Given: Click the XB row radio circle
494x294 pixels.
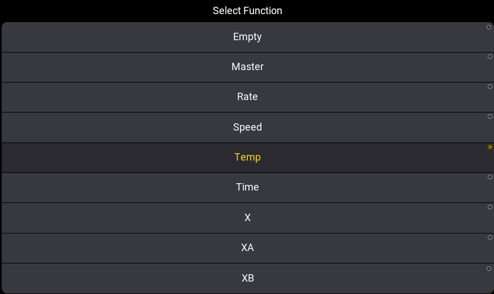Looking at the screenshot, I should click(489, 269).
